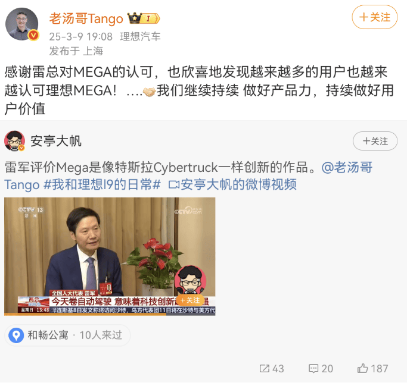The image size is (407, 386).
Task: Play the CCTV 雷军 interview video thumbnail
Action: [110, 256]
